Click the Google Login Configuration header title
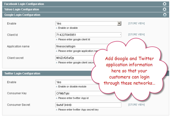 [x=22, y=15]
